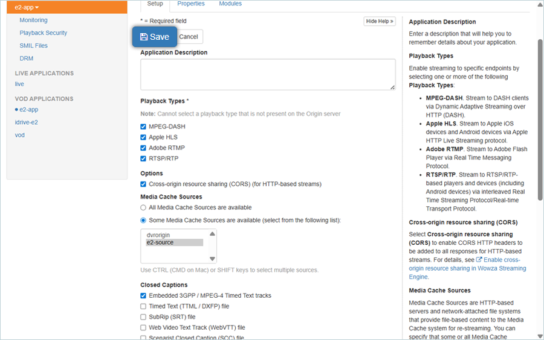Click the resize grip of description box

392,87
